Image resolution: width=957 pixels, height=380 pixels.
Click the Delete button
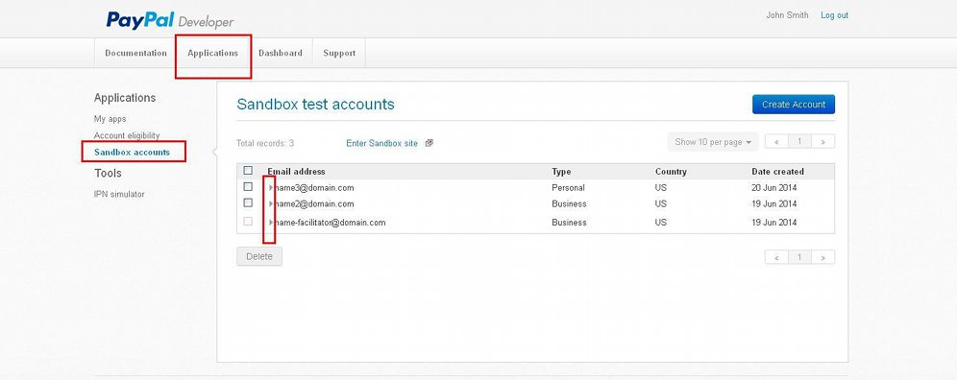[x=259, y=256]
